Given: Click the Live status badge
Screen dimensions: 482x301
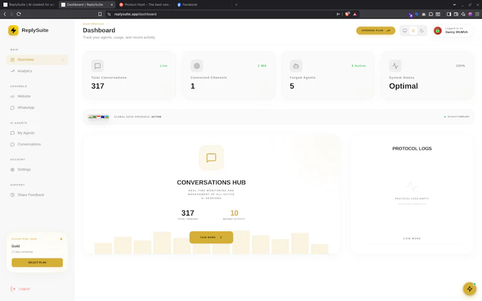Looking at the screenshot, I should pyautogui.click(x=163, y=66).
